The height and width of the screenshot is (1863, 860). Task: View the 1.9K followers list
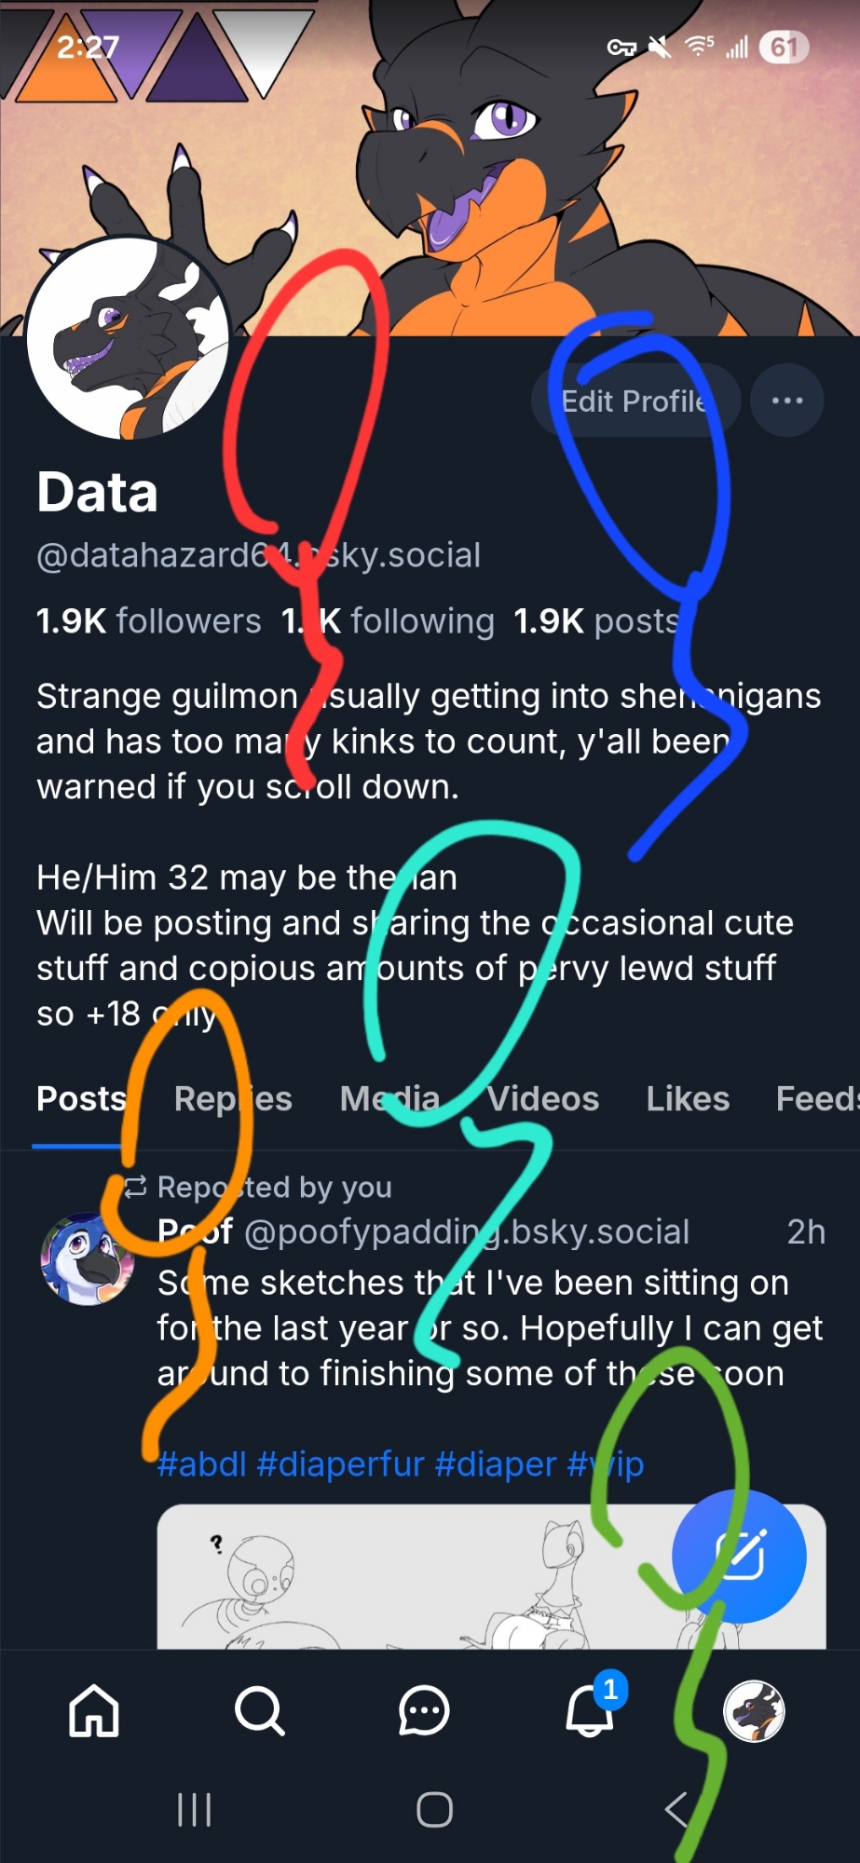tap(149, 621)
